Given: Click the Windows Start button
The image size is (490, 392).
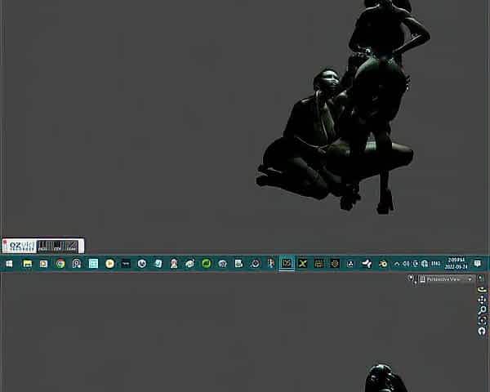Looking at the screenshot, I should (x=9, y=264).
